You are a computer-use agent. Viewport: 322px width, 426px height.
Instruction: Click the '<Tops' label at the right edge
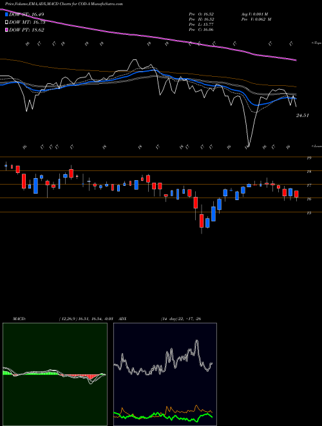click(x=316, y=43)
